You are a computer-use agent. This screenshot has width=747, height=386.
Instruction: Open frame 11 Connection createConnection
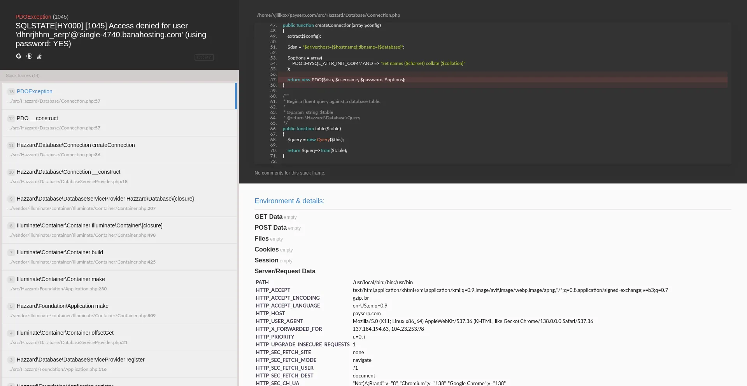click(x=119, y=150)
